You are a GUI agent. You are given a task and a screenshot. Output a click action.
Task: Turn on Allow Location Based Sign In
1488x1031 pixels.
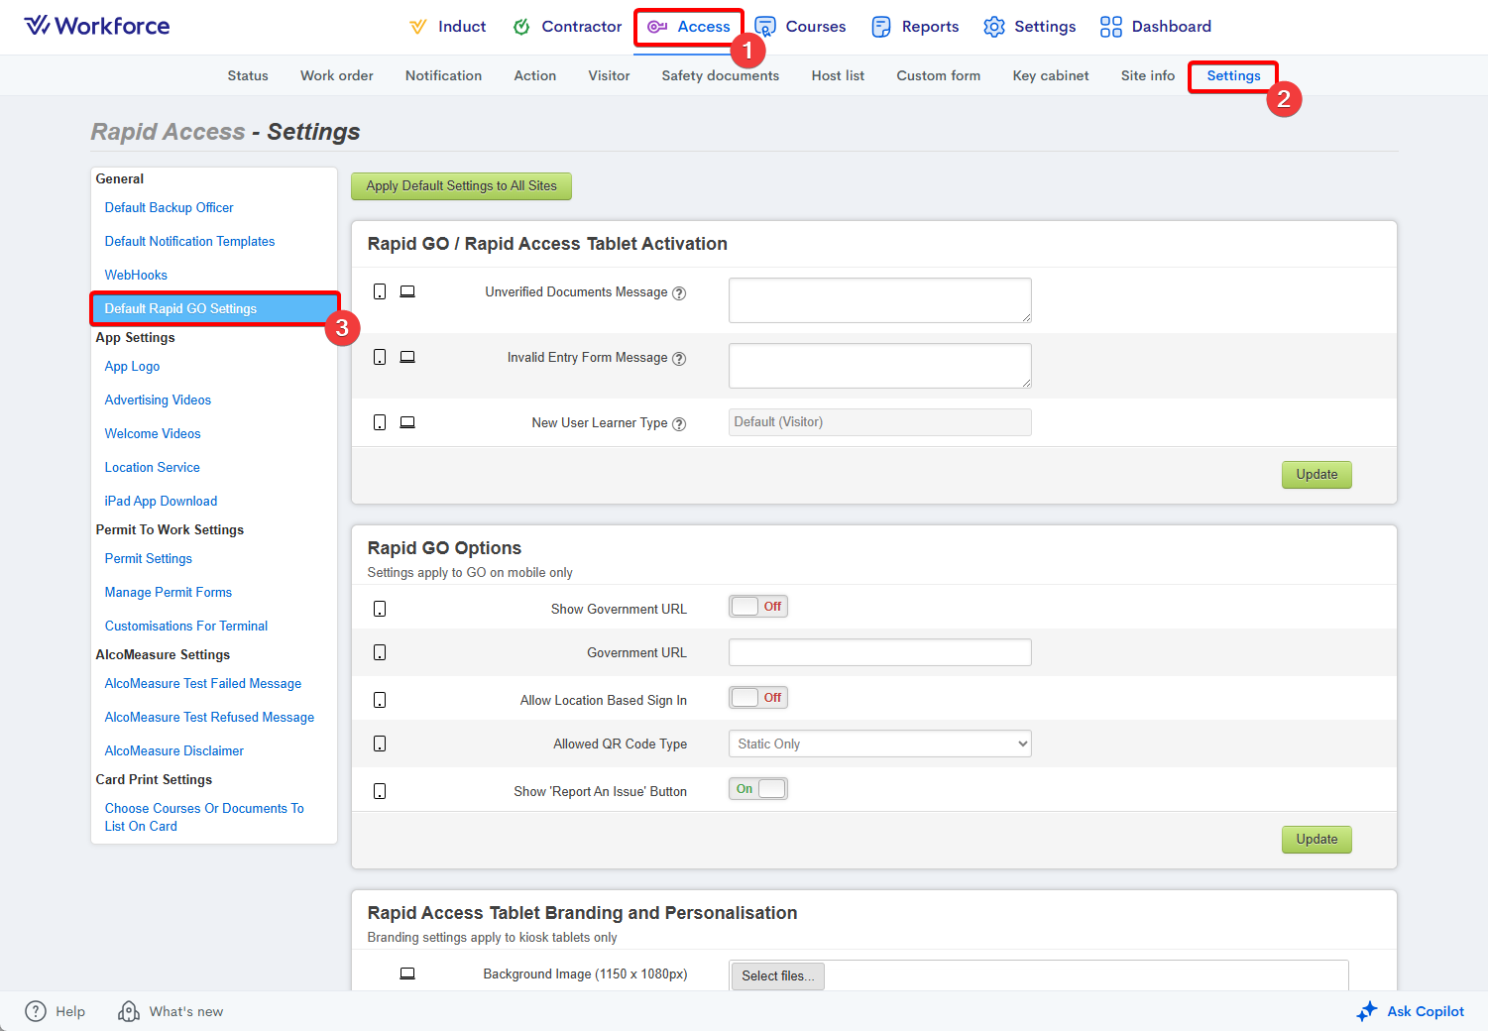tap(758, 698)
